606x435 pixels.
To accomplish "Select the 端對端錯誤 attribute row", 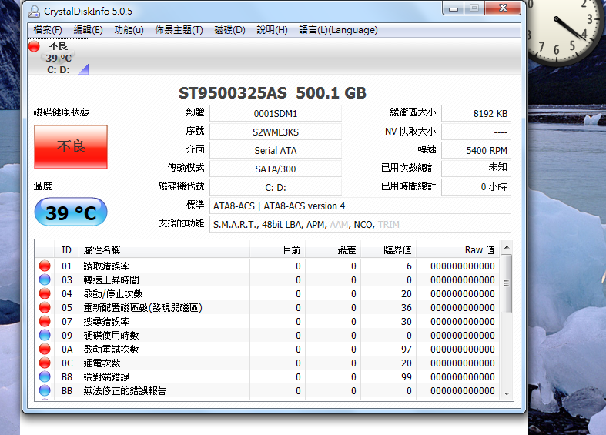I will (x=267, y=377).
